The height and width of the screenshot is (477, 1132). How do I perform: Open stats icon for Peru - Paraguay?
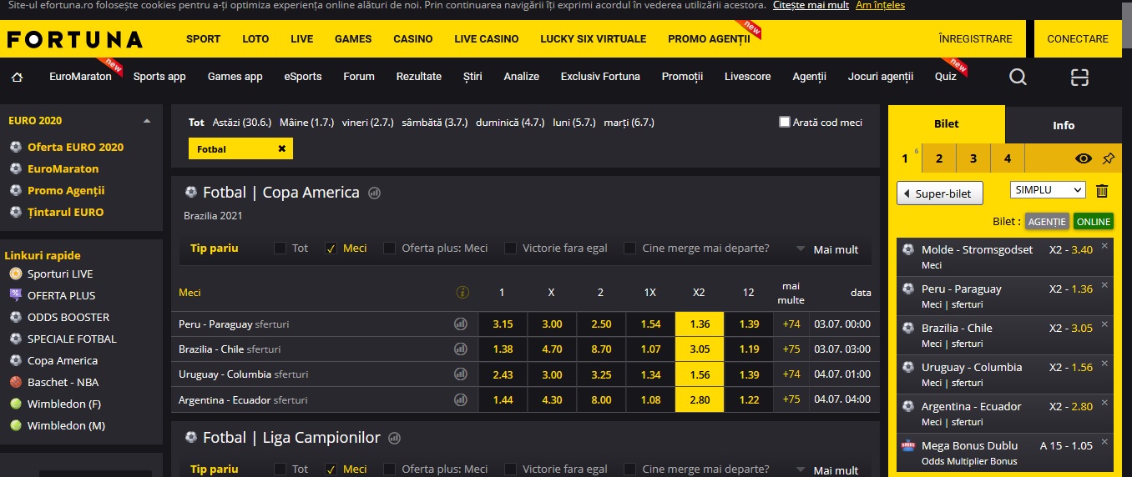pos(460,324)
